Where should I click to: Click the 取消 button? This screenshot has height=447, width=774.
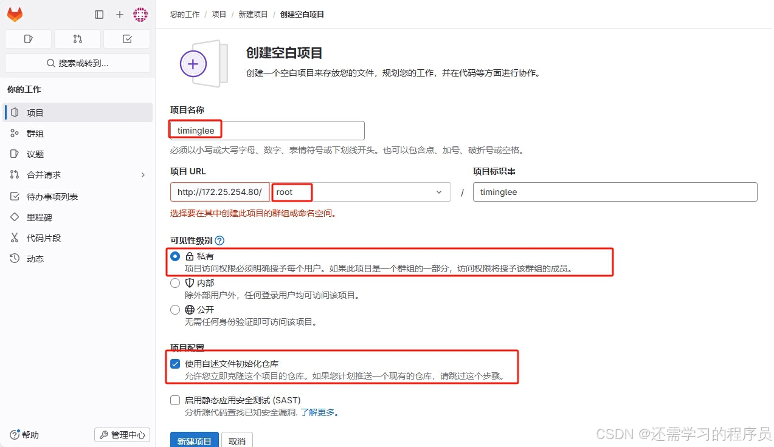pos(237,441)
